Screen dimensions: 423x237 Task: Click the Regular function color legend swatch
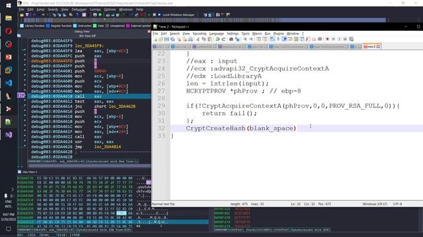(x=48, y=26)
